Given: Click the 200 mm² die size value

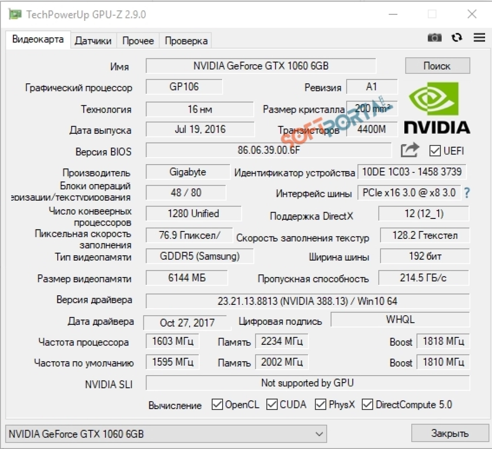Looking at the screenshot, I should coord(372,108).
